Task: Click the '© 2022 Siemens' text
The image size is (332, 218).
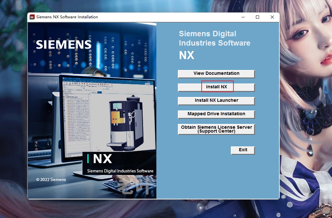Action: [51, 179]
